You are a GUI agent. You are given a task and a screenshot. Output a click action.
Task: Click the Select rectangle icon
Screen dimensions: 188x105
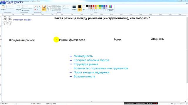click(18, 7)
